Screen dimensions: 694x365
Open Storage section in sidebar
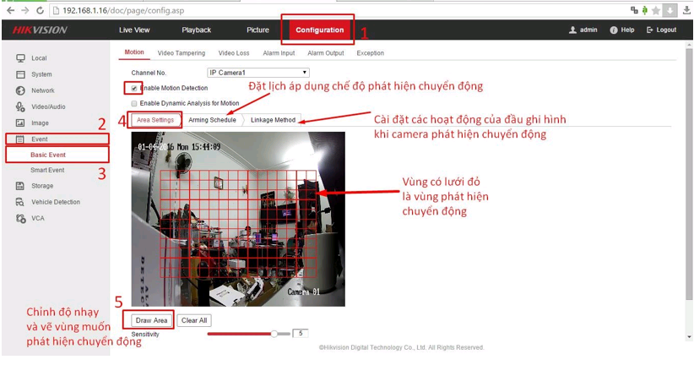[x=41, y=186]
